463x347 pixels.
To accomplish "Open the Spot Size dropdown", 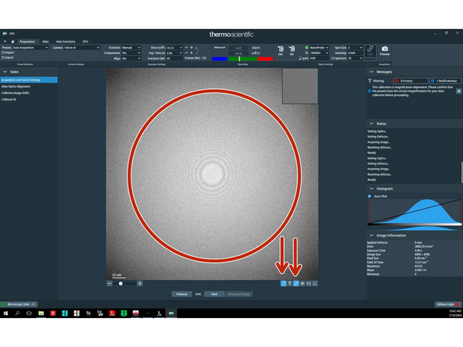I will click(355, 48).
